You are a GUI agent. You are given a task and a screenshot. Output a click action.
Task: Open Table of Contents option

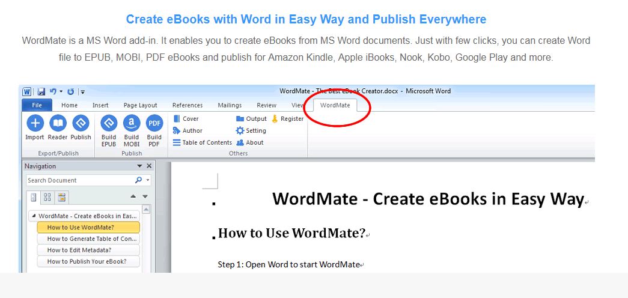203,142
